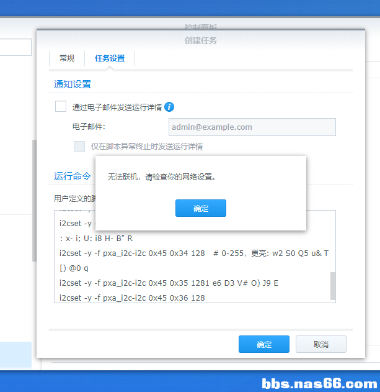The height and width of the screenshot is (392, 380).
Task: Toggle the send-only-on-abnormal-termination checkbox
Action: (x=79, y=147)
